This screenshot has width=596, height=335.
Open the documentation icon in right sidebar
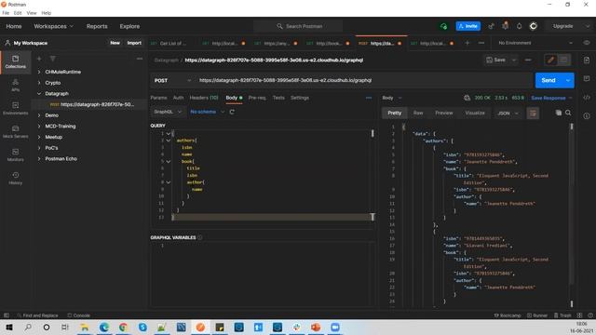click(x=587, y=60)
